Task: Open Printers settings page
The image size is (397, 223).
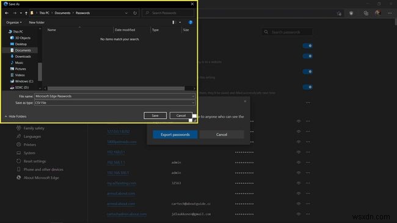Action: tap(26, 145)
